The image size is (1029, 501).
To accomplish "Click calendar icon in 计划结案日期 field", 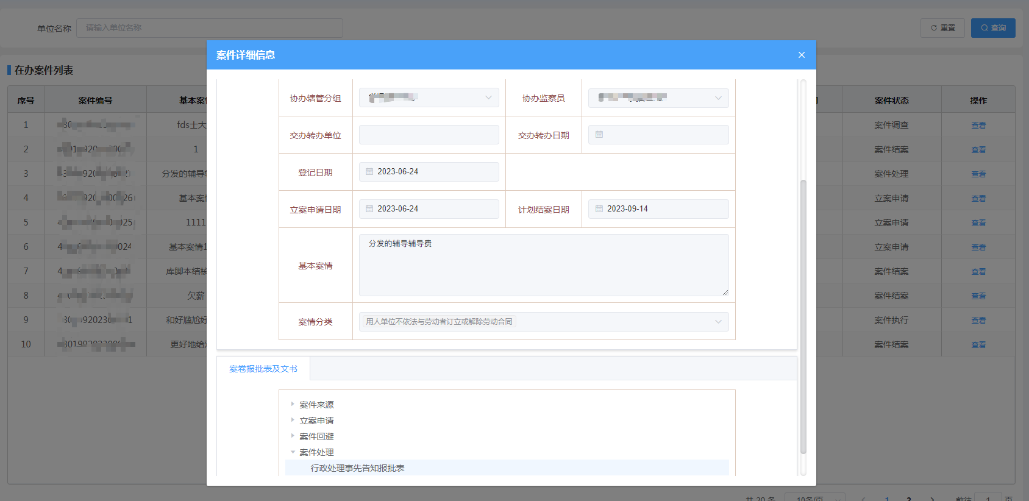I will coord(599,209).
